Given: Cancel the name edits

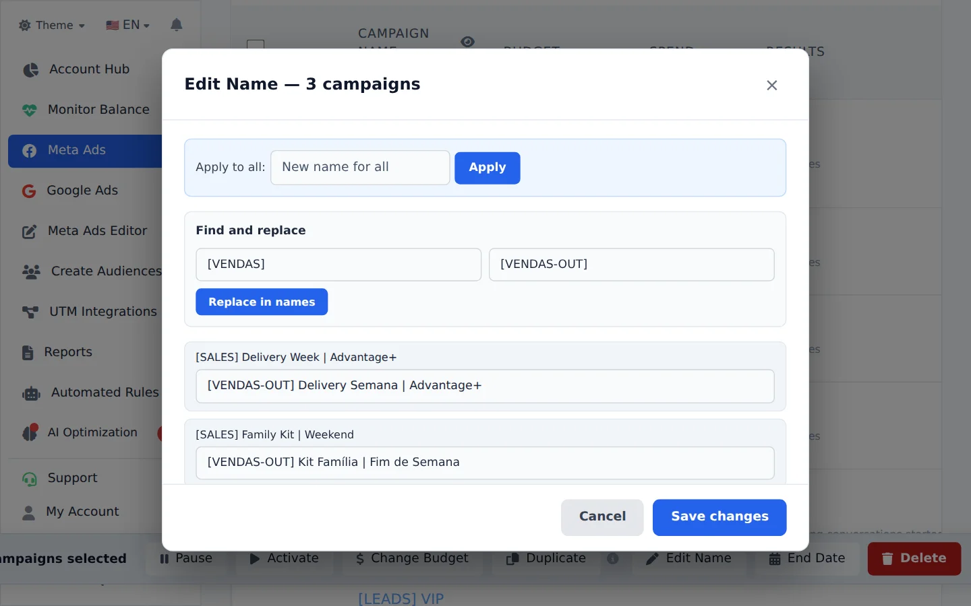Looking at the screenshot, I should [x=602, y=517].
